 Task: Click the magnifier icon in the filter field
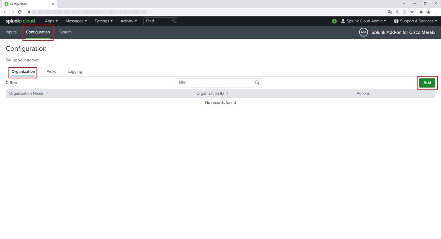pyautogui.click(x=257, y=82)
